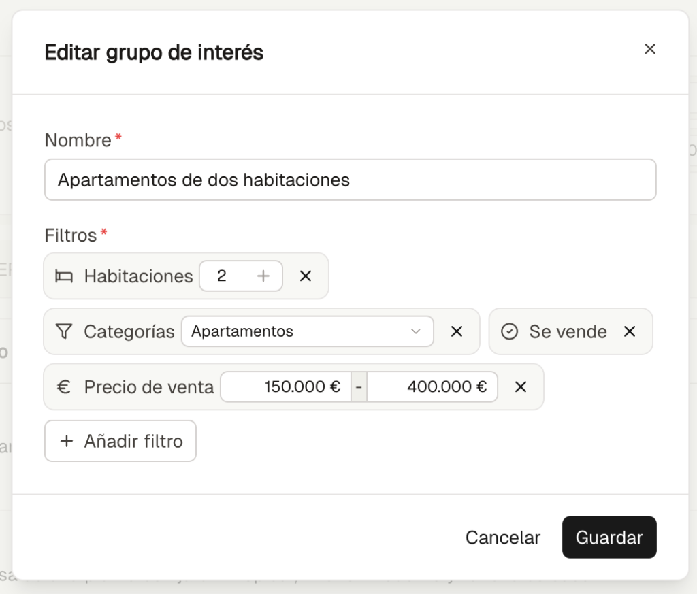Close the Editar grupo de interés dialog
Screen dimensions: 697x594
[650, 49]
